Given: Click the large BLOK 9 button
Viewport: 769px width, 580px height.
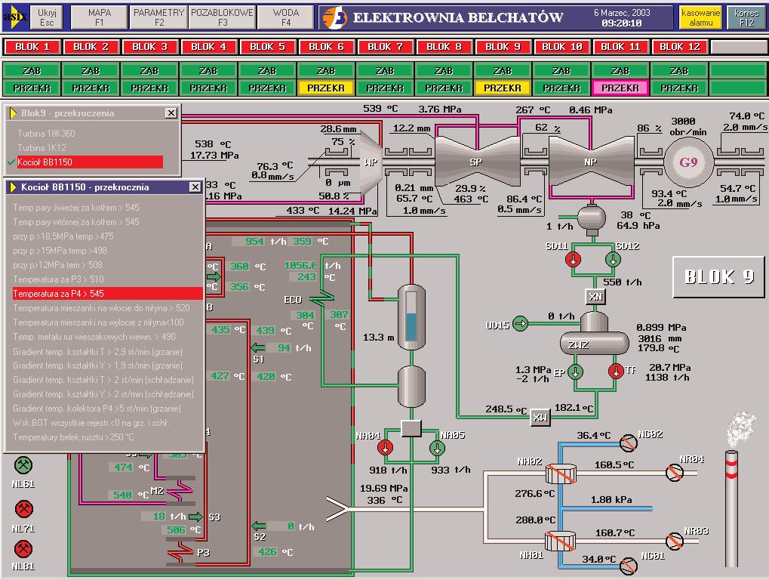Looking at the screenshot, I should (718, 276).
